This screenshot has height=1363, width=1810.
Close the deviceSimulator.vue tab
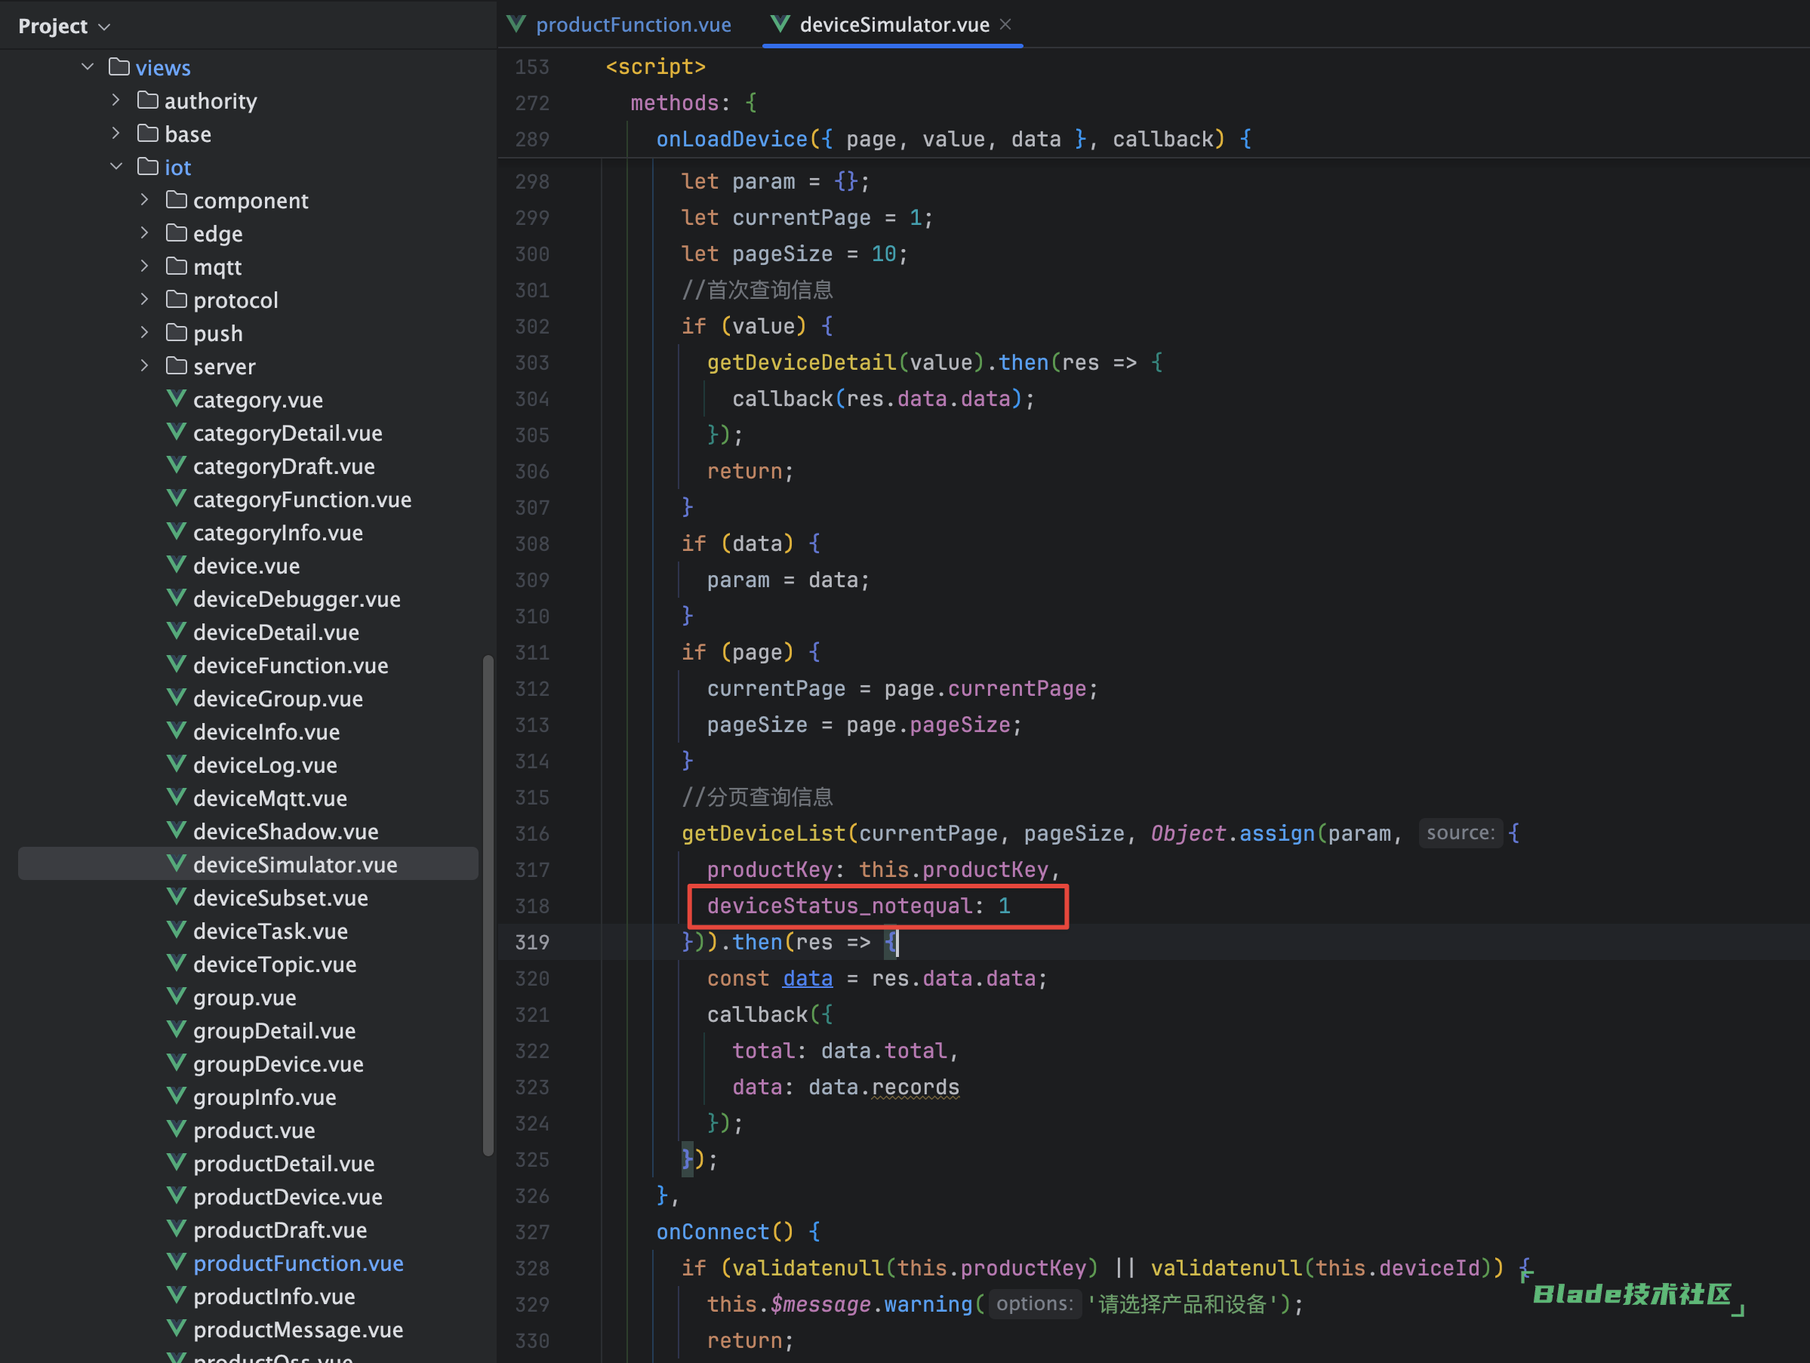1005,25
